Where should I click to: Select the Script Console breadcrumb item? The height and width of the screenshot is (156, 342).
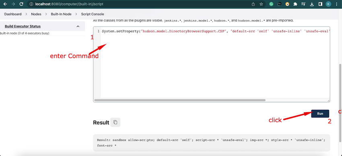point(93,14)
